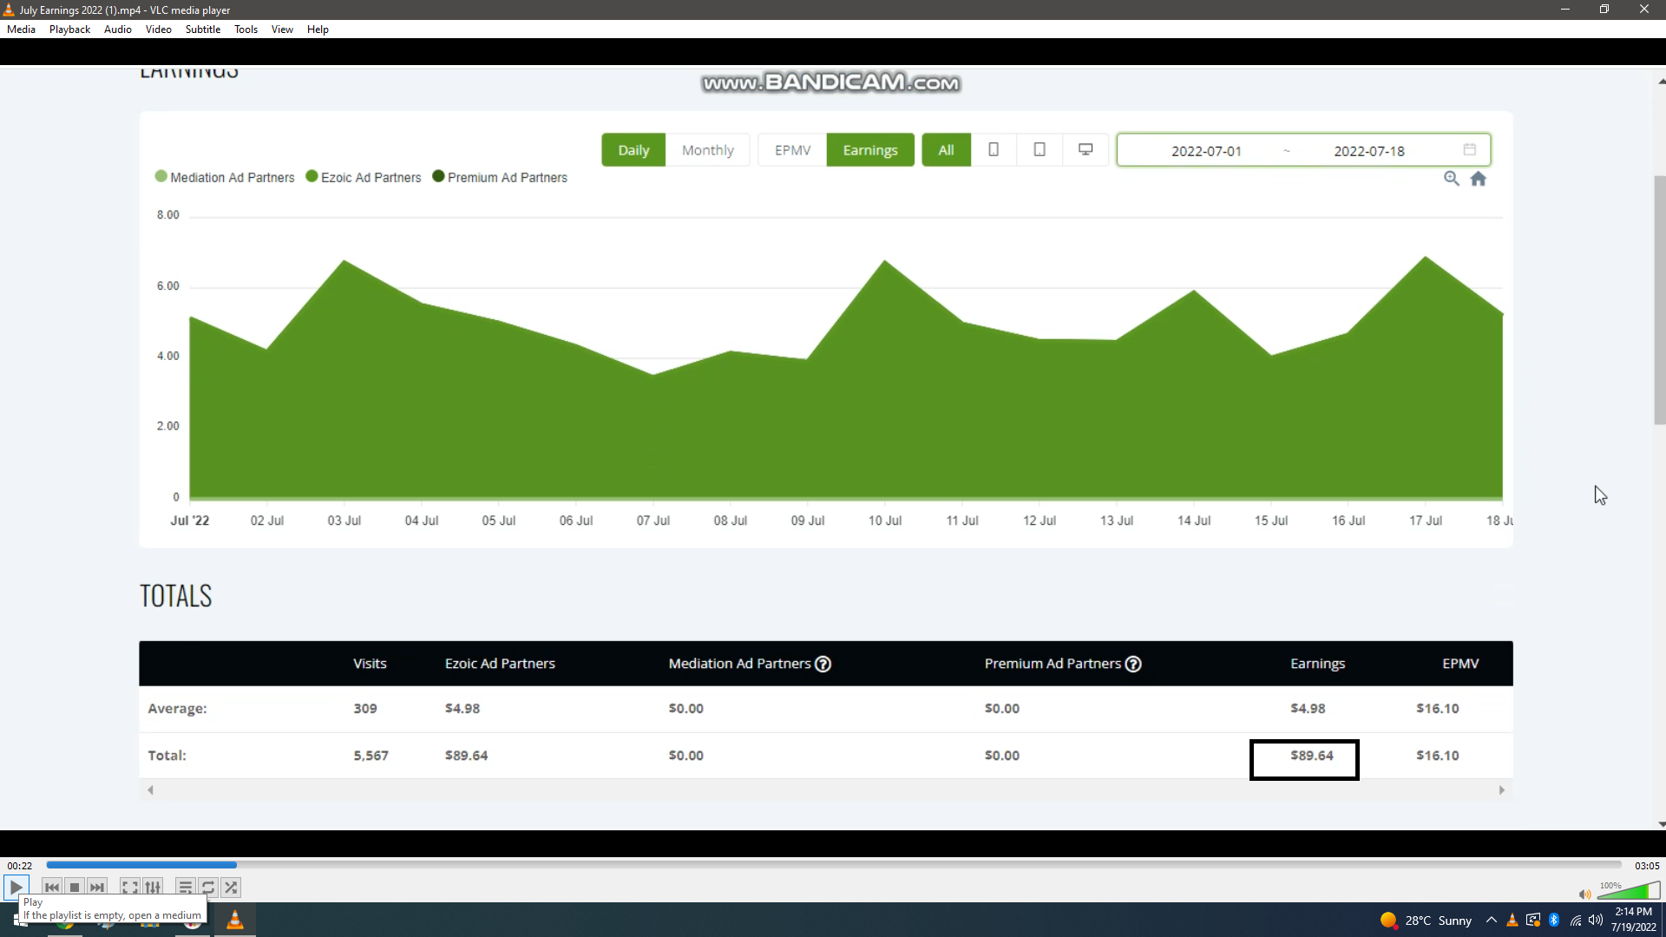Toggle the playlist view
Image resolution: width=1666 pixels, height=937 pixels.
pyautogui.click(x=185, y=888)
